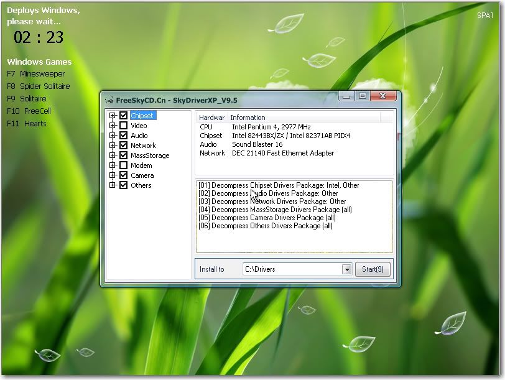Image resolution: width=505 pixels, height=380 pixels.
Task: Expand the Video tree node
Action: click(x=112, y=125)
